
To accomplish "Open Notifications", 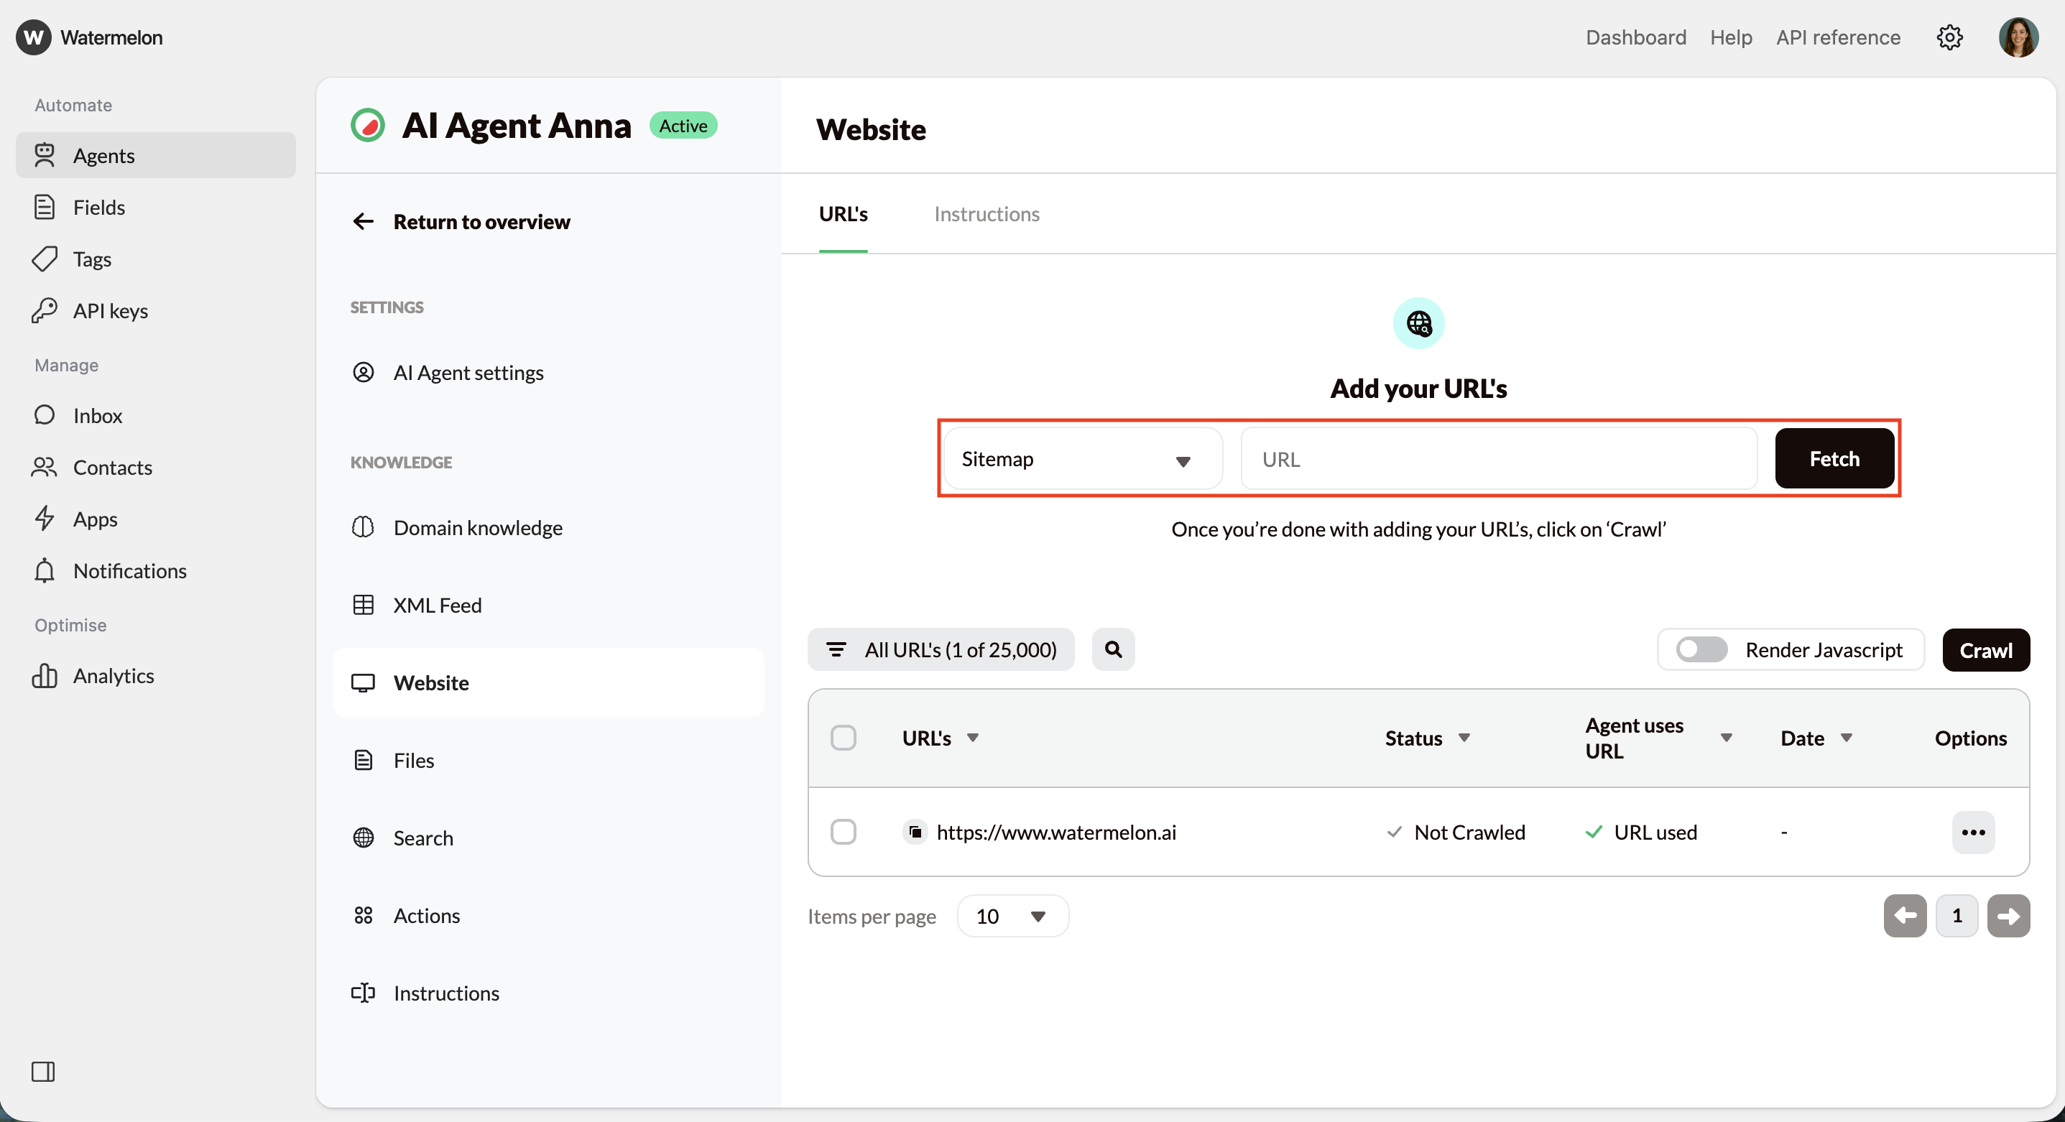I will coord(130,570).
